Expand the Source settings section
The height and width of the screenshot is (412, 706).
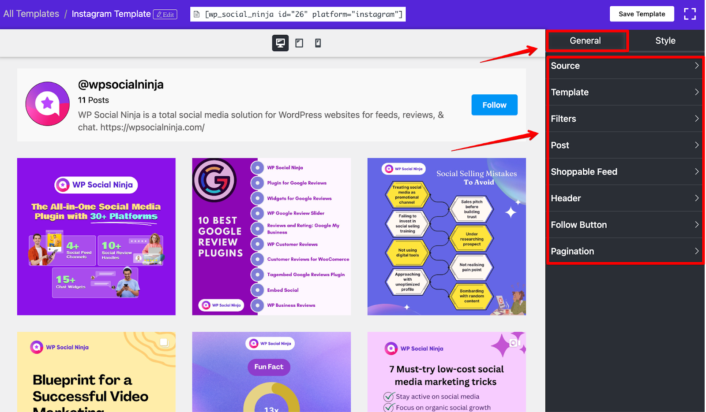click(625, 66)
